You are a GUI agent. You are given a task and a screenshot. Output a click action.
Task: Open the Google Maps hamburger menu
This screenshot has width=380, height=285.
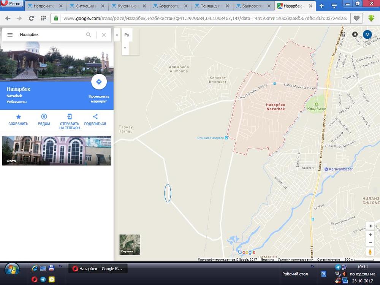[x=10, y=35]
